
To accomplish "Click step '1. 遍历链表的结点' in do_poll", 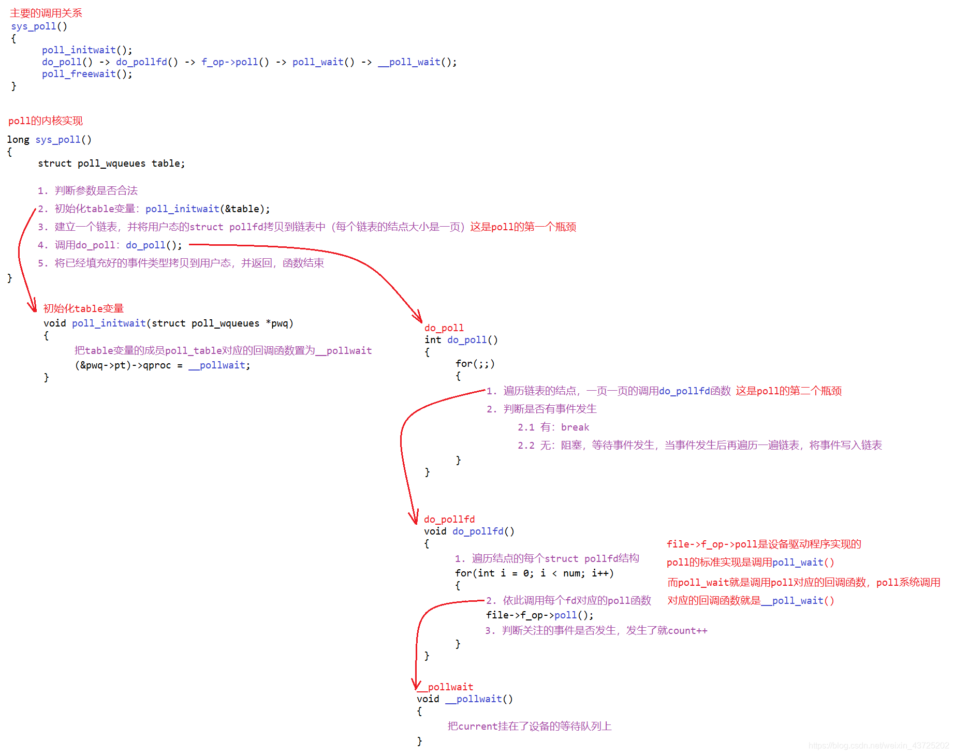I will [609, 391].
